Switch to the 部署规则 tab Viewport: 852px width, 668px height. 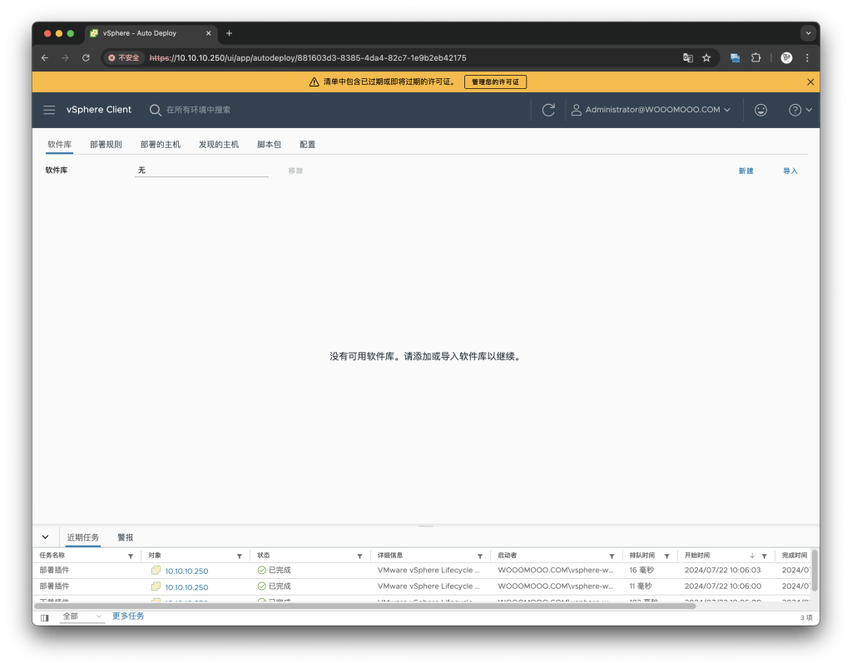[106, 145]
